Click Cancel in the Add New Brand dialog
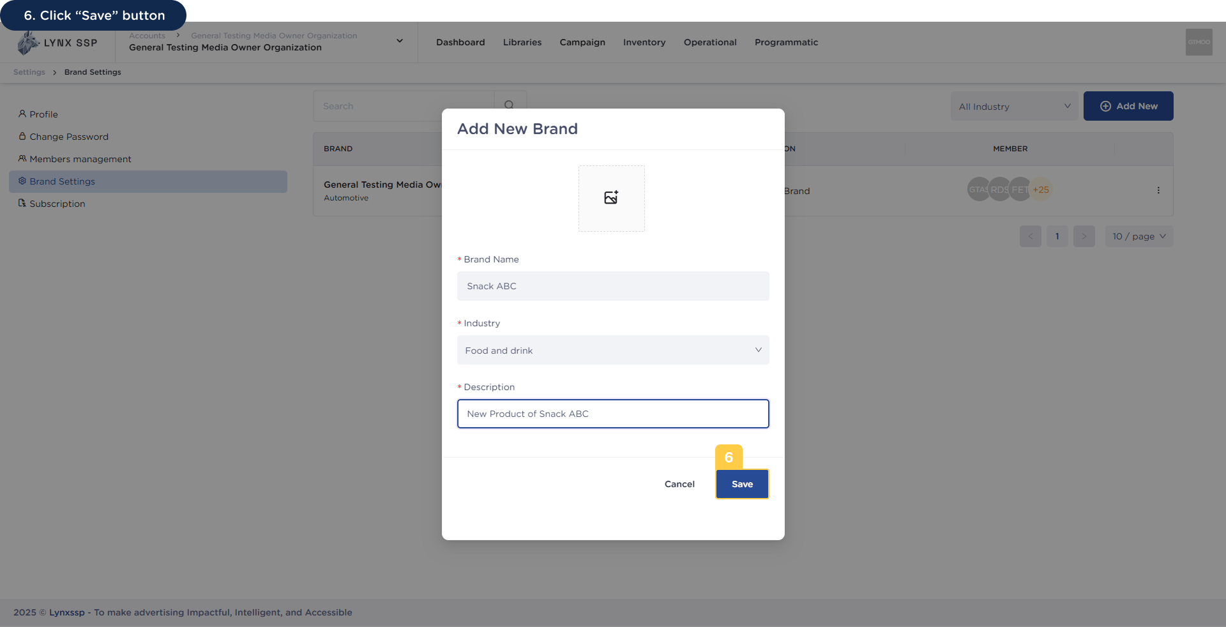Screen dimensions: 1226x627 (x=679, y=484)
